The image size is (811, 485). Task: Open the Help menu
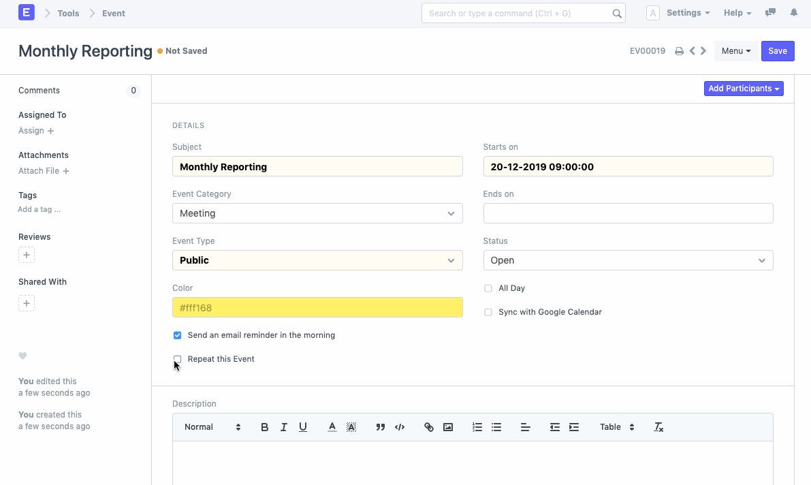tap(737, 13)
